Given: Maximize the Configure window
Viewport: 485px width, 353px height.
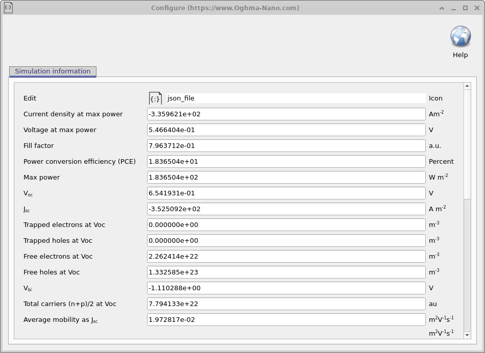Looking at the screenshot, I should pyautogui.click(x=465, y=8).
